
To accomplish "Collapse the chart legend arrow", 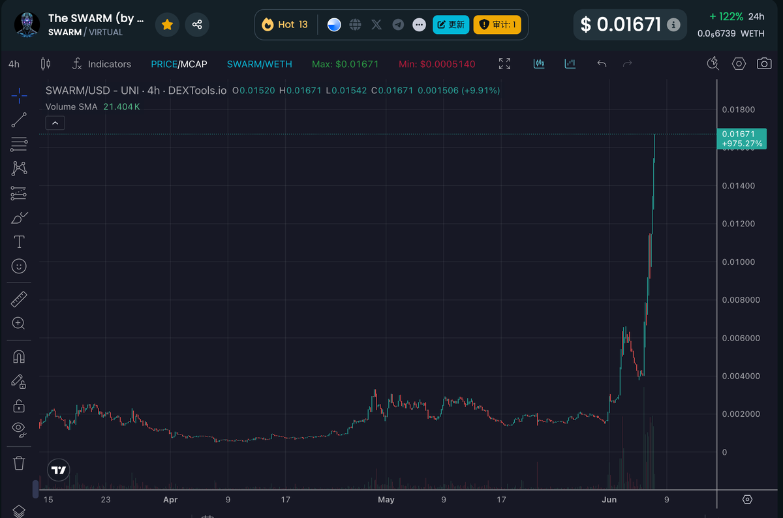I will (x=55, y=123).
